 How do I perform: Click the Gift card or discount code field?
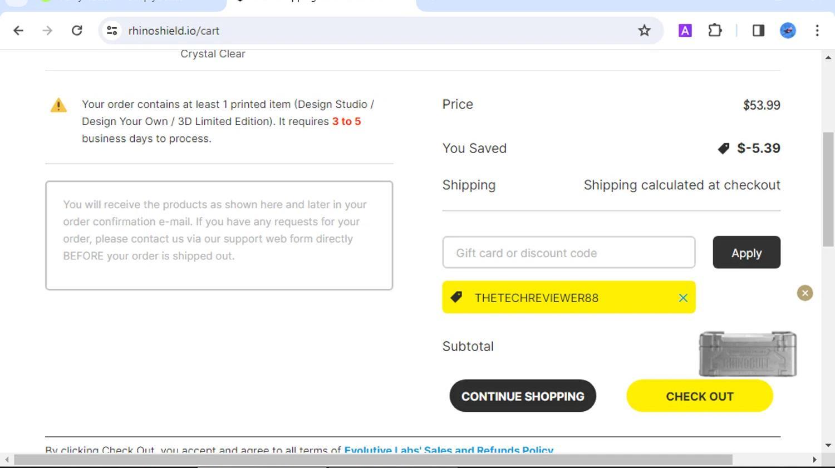click(x=568, y=253)
